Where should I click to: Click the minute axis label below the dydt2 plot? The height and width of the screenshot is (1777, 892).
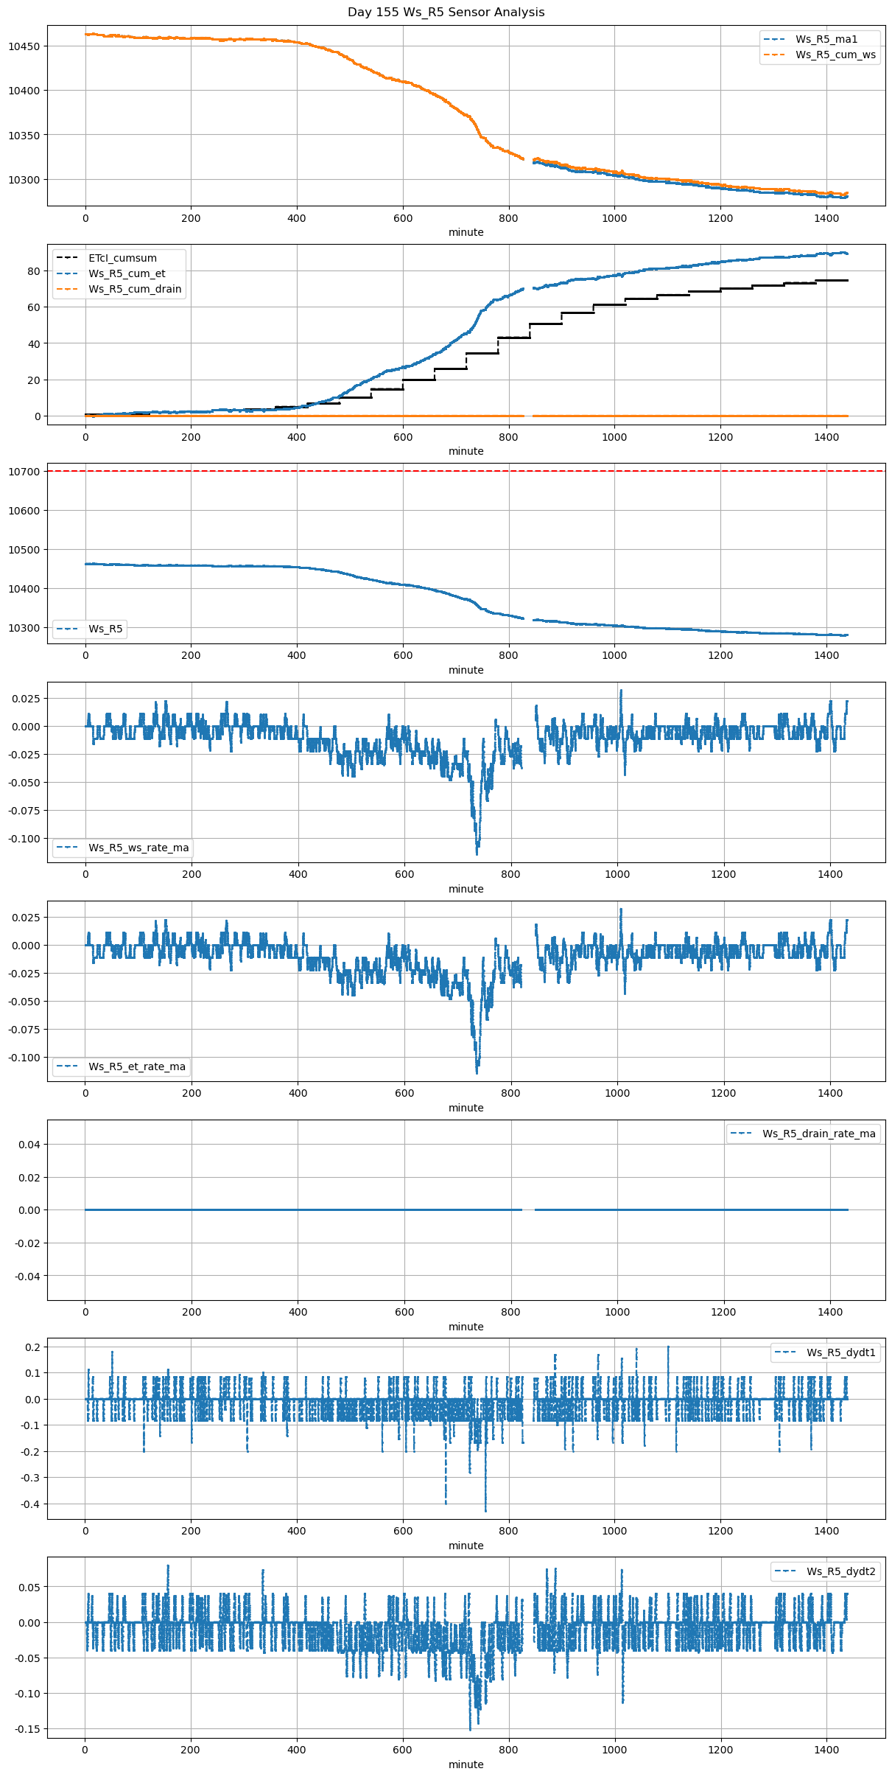coord(466,1764)
